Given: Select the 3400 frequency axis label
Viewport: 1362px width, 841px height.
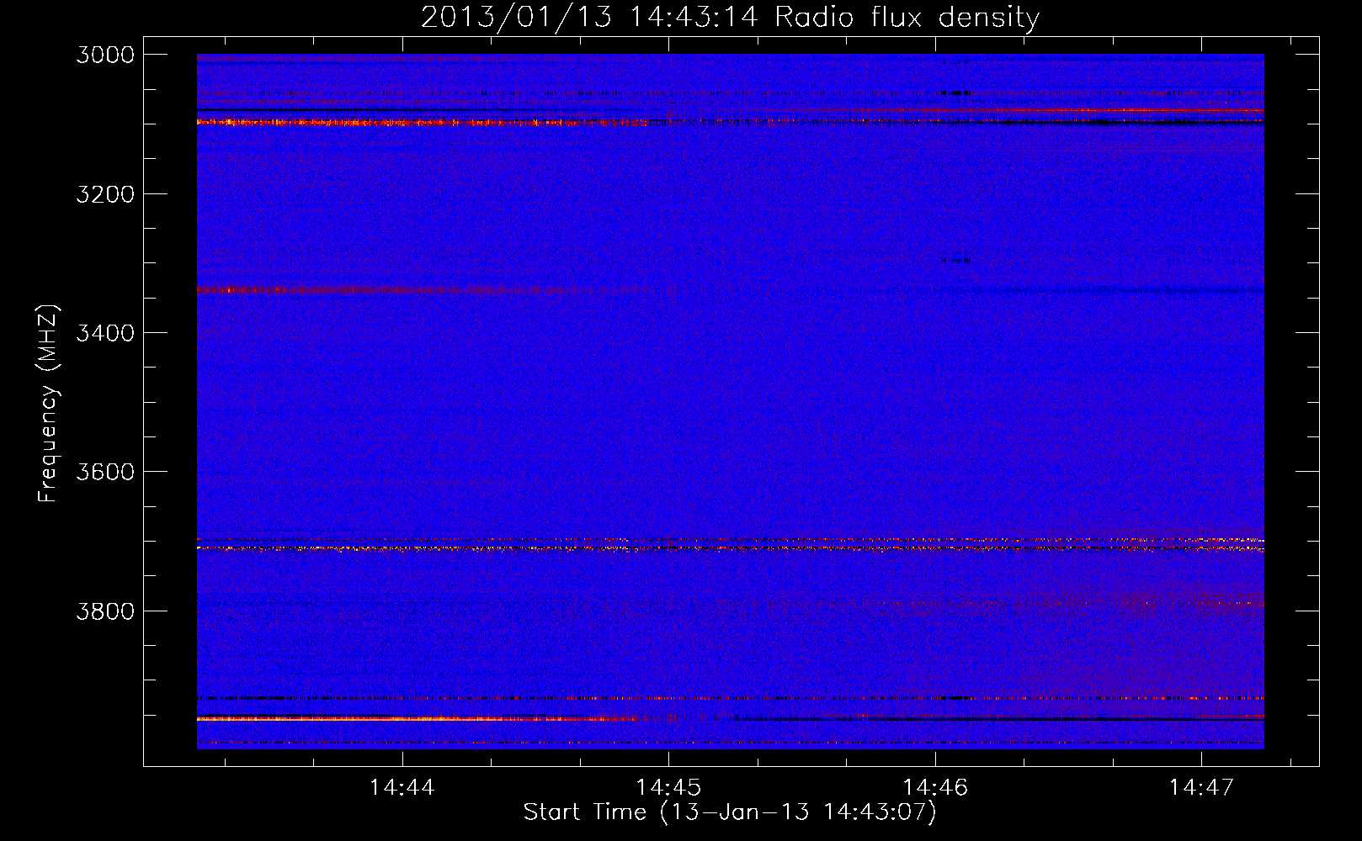Looking at the screenshot, I should point(105,333).
